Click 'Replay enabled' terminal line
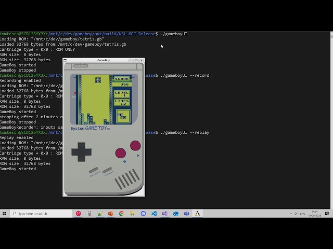This screenshot has height=249, width=333. [x=17, y=137]
